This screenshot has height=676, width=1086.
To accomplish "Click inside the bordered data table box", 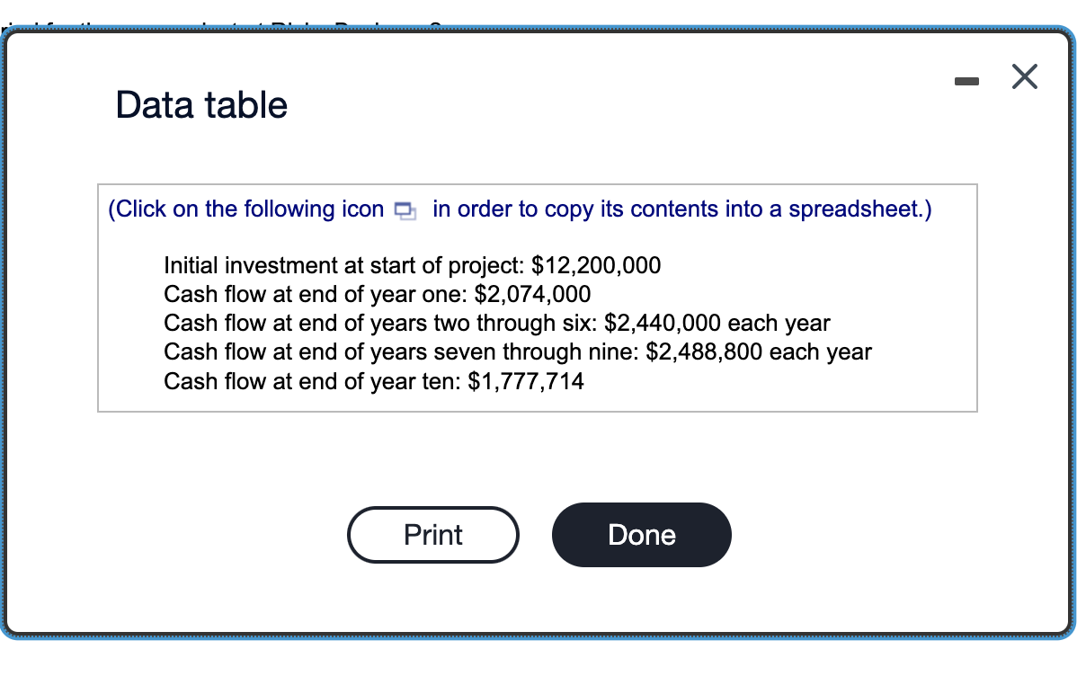I will (536, 297).
